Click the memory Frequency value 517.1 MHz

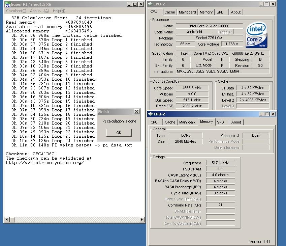(x=220, y=163)
